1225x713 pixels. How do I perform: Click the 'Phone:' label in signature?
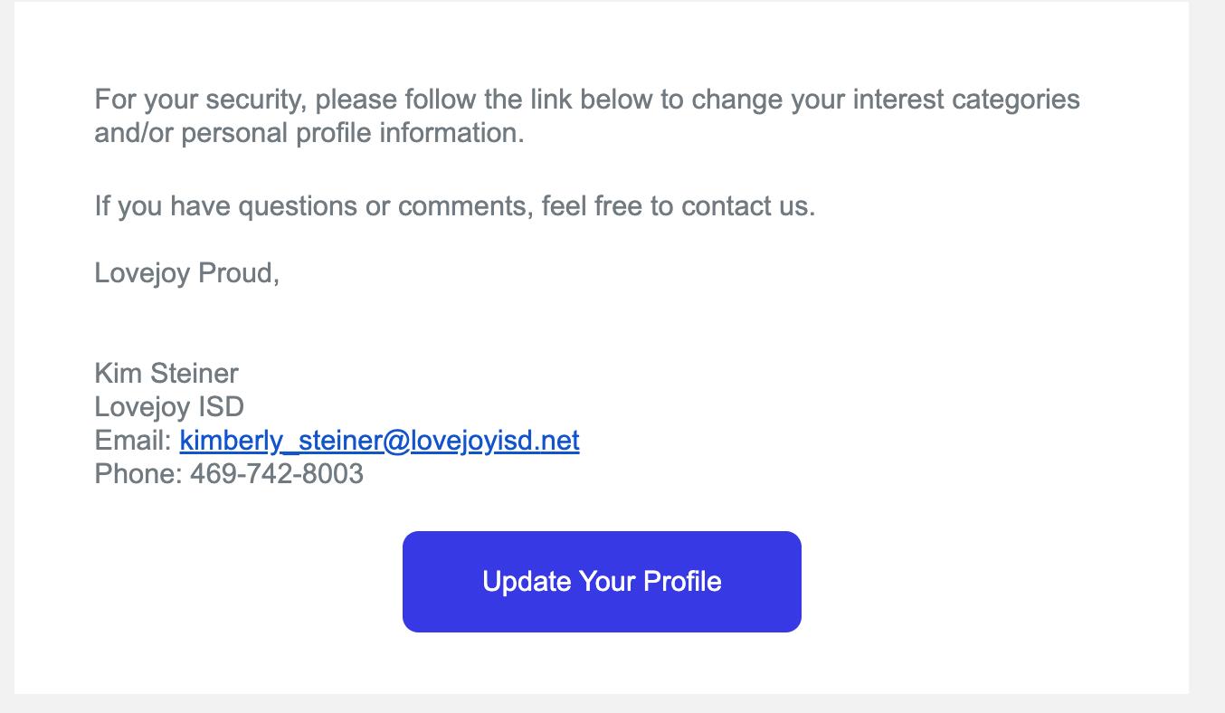coord(138,474)
